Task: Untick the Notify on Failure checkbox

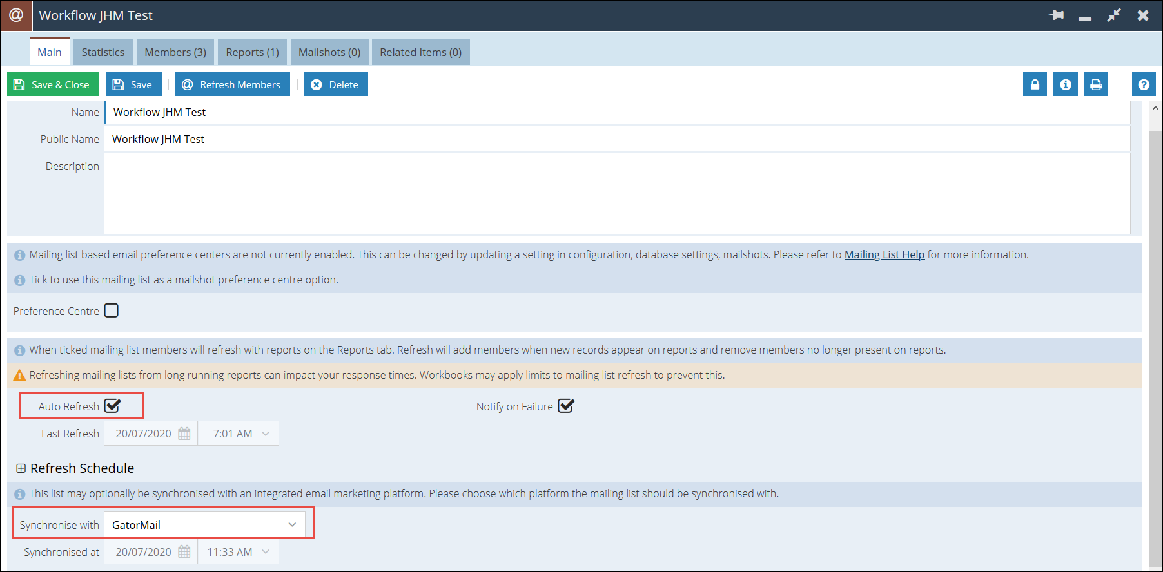Action: (566, 406)
